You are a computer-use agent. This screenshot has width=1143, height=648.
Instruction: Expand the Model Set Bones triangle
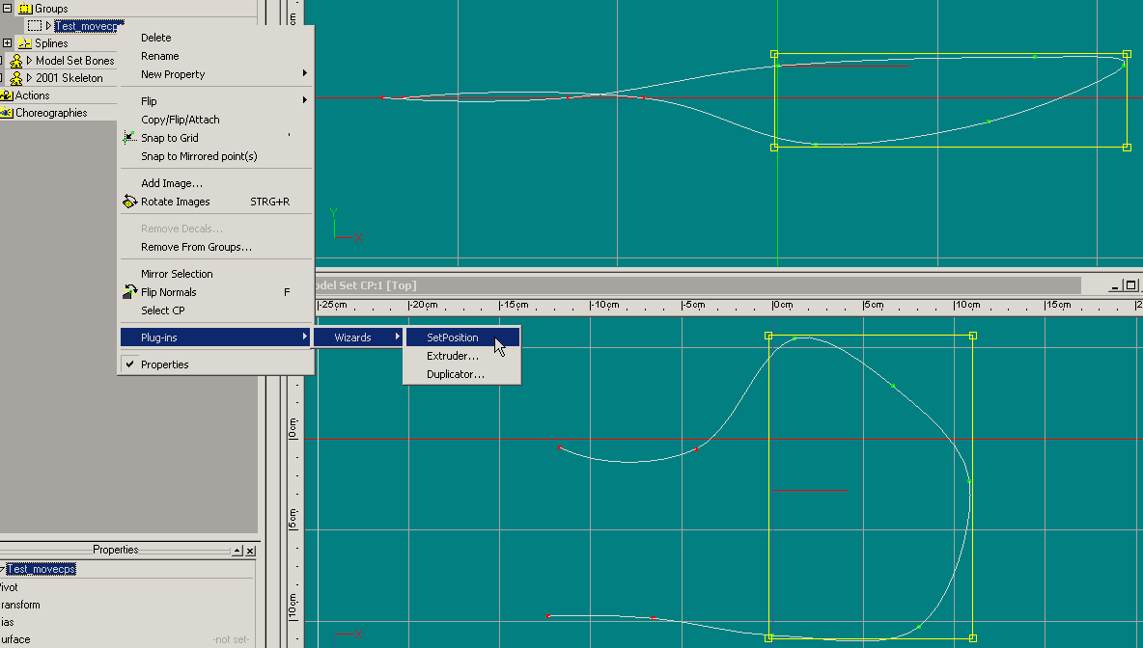coord(29,61)
